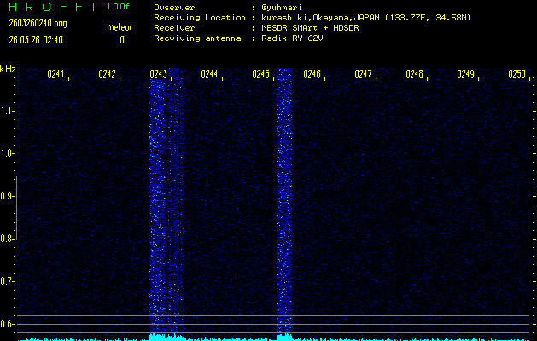The image size is (537, 341).
Task: Click the meteor label
Action: click(120, 27)
